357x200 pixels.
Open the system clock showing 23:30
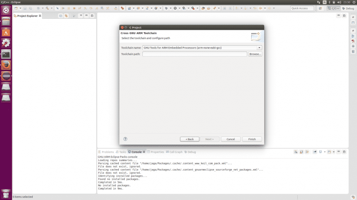point(347,2)
